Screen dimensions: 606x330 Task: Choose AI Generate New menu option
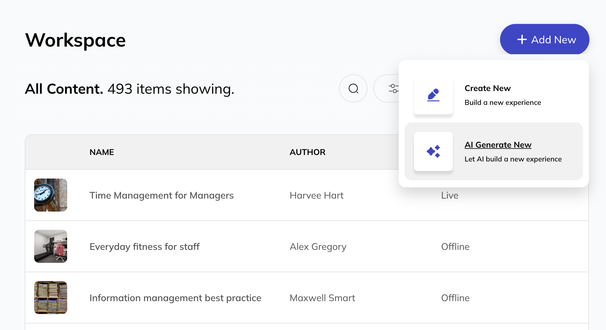coord(498,145)
